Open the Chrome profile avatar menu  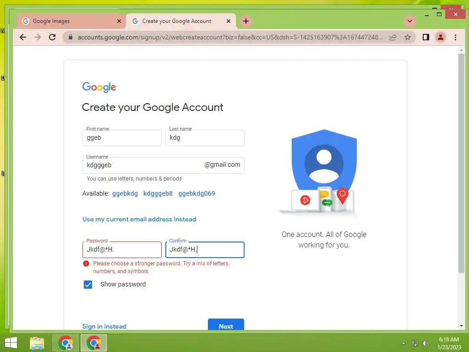441,37
